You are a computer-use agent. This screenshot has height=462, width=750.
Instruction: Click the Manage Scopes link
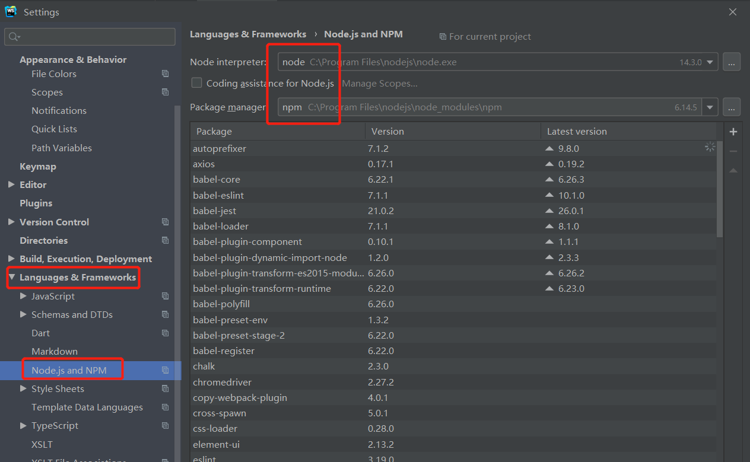380,84
